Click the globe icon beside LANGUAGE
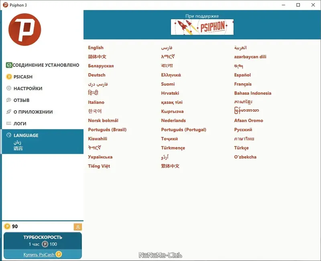This screenshot has width=321, height=261. (x=9, y=135)
